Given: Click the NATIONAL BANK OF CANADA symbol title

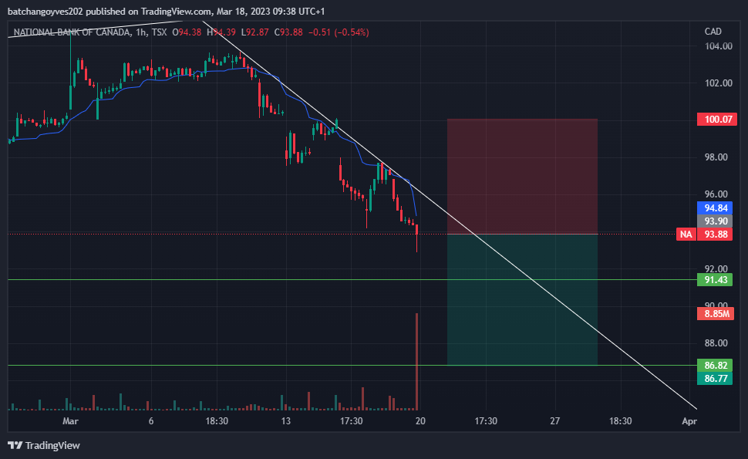Looking at the screenshot, I should pyautogui.click(x=72, y=32).
